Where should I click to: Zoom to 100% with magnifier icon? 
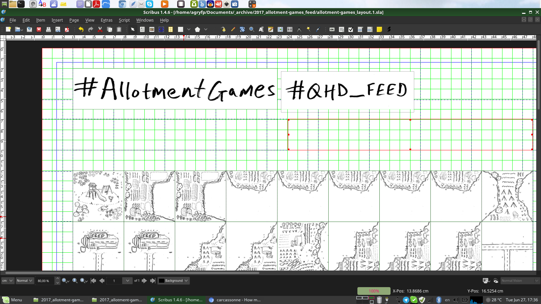(x=75, y=281)
